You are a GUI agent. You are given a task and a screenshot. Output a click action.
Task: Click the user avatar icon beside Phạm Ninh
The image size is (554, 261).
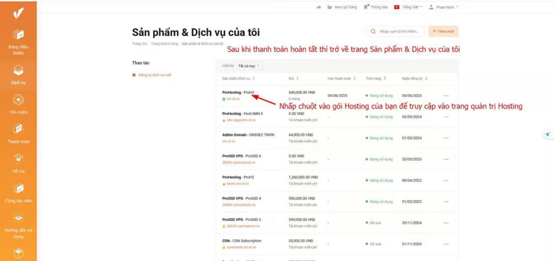pos(431,7)
